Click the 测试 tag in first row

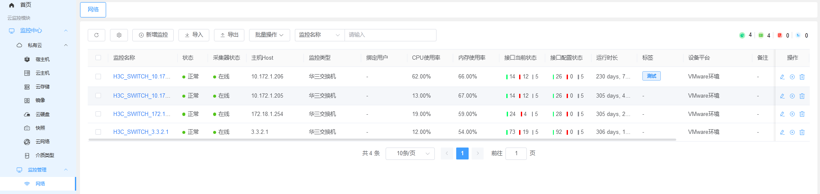tap(651, 76)
